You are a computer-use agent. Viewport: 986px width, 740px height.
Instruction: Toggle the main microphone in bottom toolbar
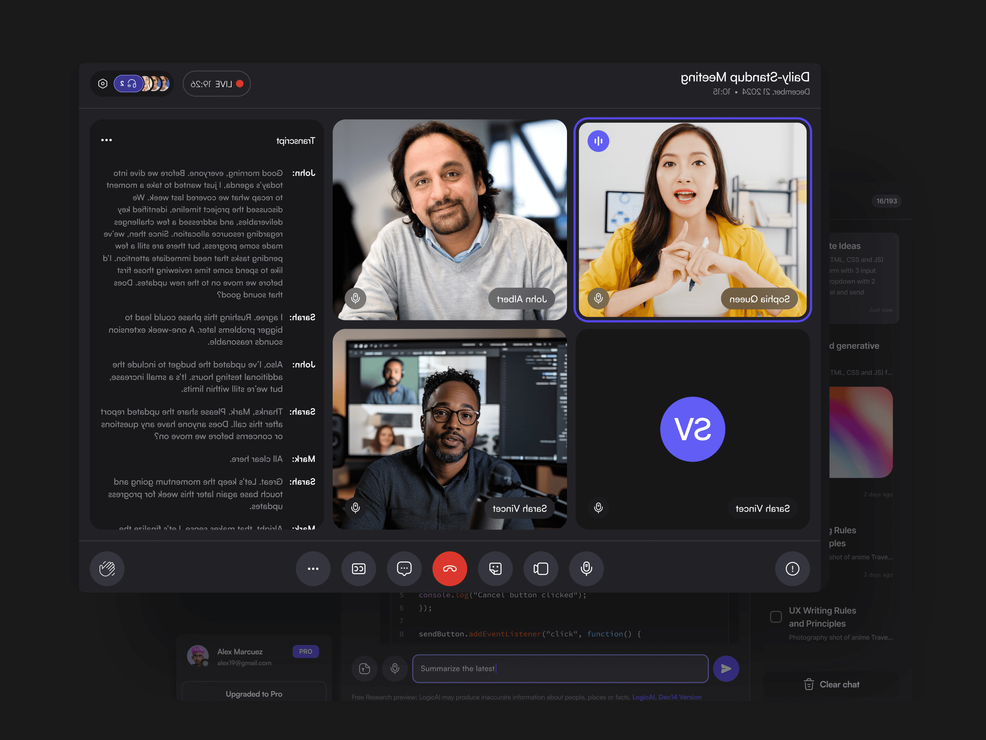coord(586,568)
